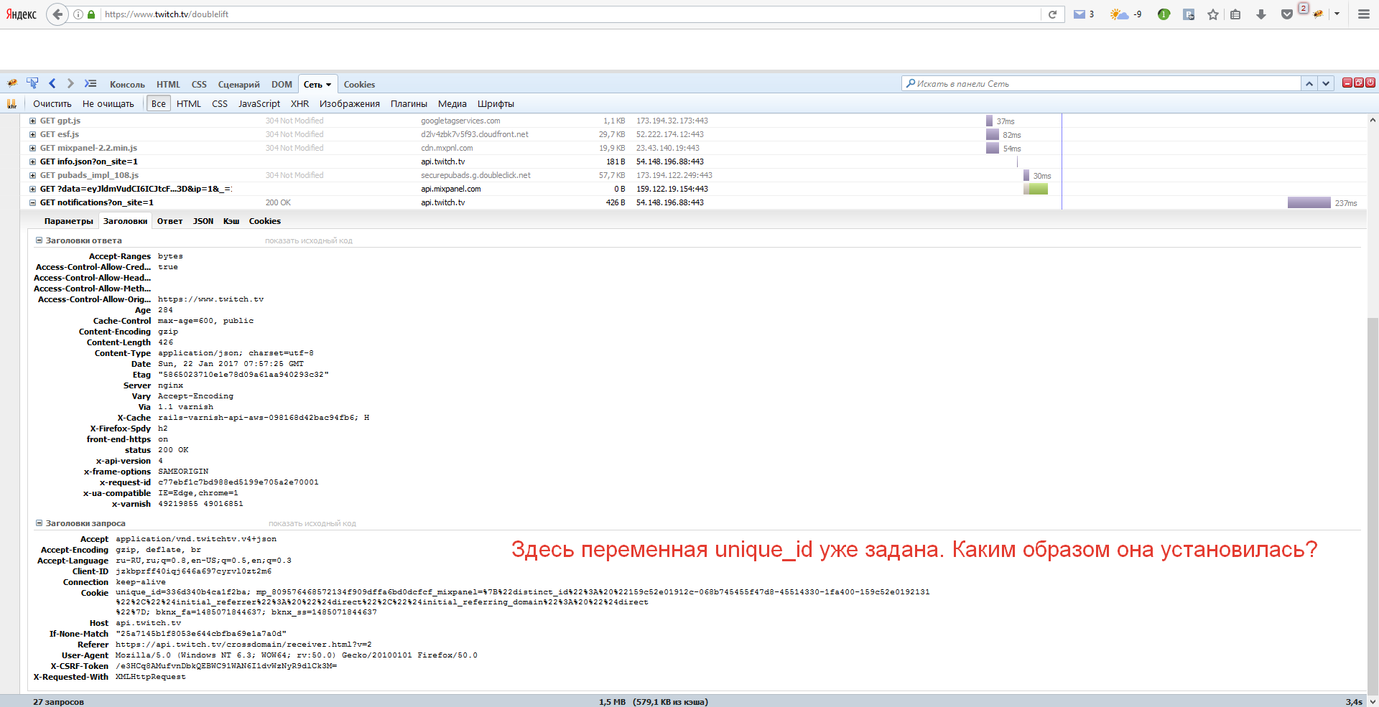Screen dimensions: 1379x707
Task: Open the weather widget showing -9
Action: pyautogui.click(x=1125, y=14)
